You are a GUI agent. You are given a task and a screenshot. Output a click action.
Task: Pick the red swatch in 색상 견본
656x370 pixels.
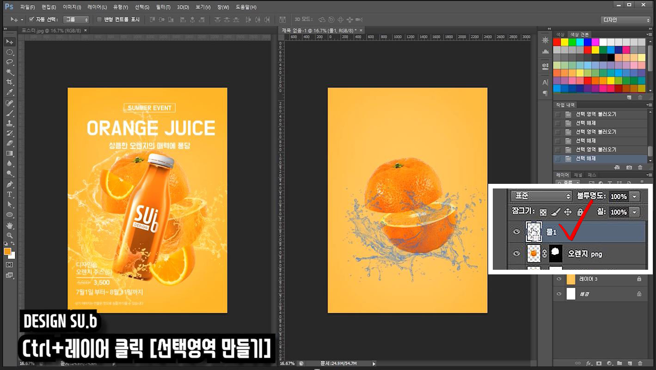pos(557,42)
